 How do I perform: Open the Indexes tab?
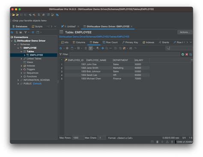pos(149,42)
